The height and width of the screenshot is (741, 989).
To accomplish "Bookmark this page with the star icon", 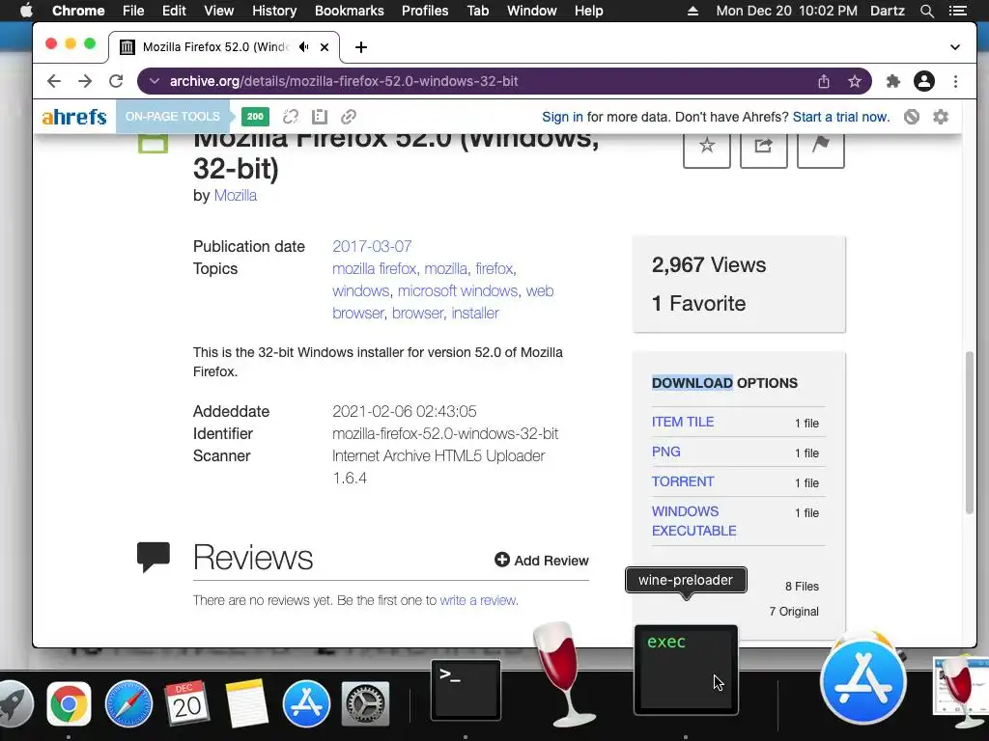I will coord(855,81).
